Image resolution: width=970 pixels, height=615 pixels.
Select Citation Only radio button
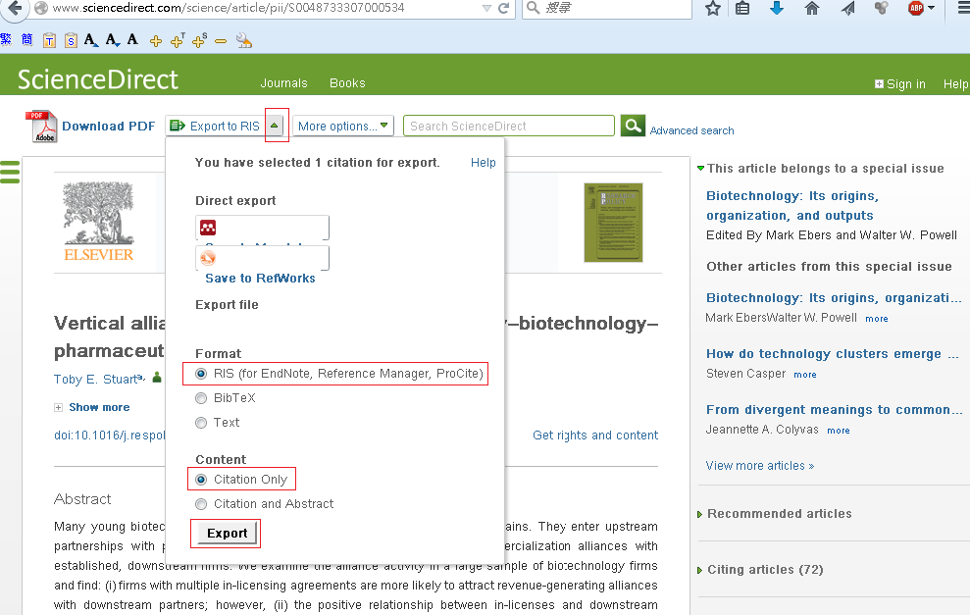point(201,480)
